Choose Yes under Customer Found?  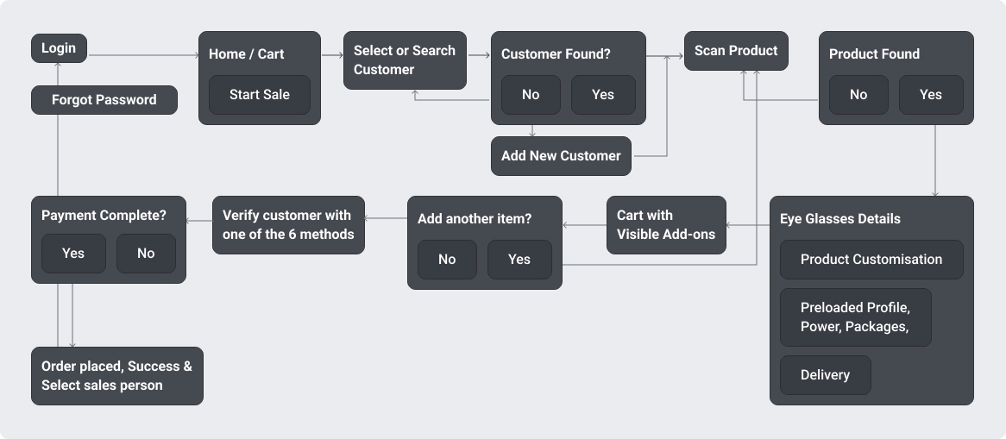[x=603, y=95]
